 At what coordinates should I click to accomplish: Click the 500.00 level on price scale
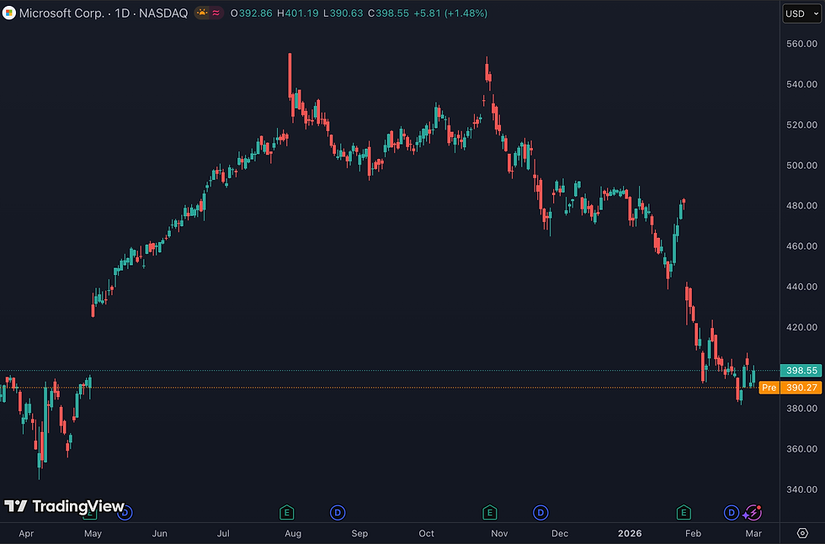801,165
